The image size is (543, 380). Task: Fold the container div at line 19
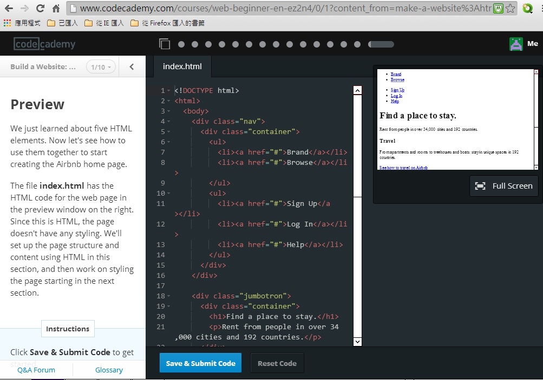pyautogui.click(x=169, y=306)
